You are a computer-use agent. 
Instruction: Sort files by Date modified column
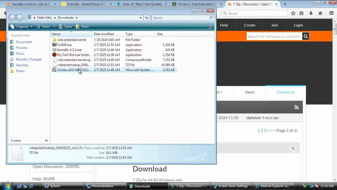pos(108,34)
